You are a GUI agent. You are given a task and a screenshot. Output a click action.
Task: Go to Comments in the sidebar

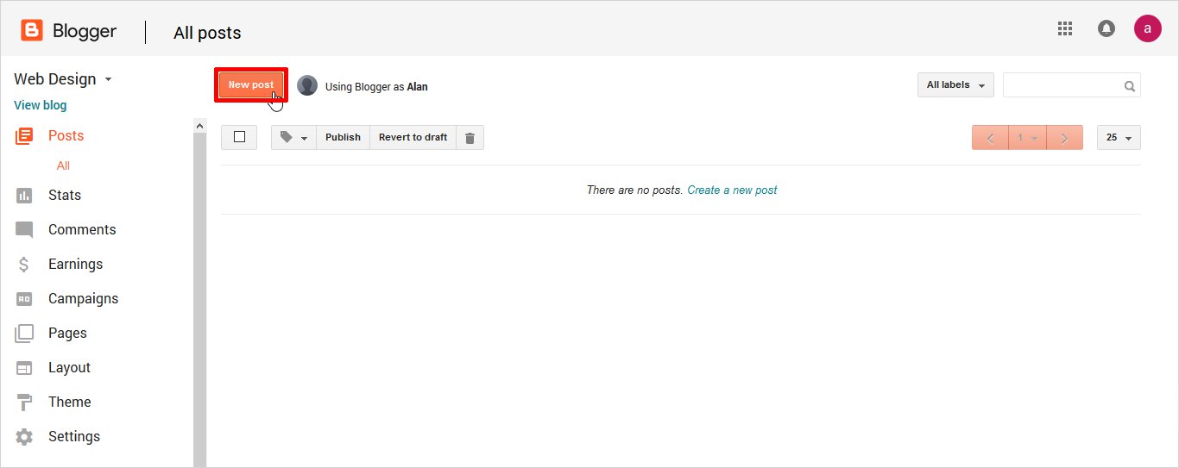tap(82, 229)
